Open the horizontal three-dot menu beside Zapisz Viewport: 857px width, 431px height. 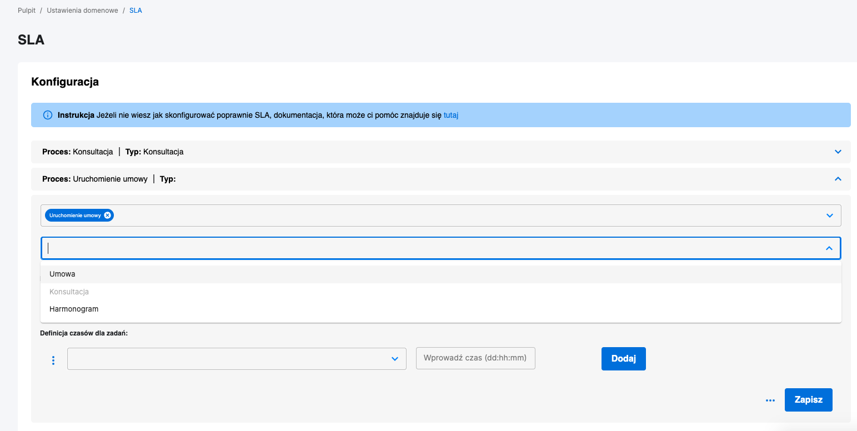click(770, 400)
